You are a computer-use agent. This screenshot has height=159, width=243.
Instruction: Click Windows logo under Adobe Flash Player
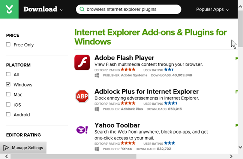coord(97,75)
